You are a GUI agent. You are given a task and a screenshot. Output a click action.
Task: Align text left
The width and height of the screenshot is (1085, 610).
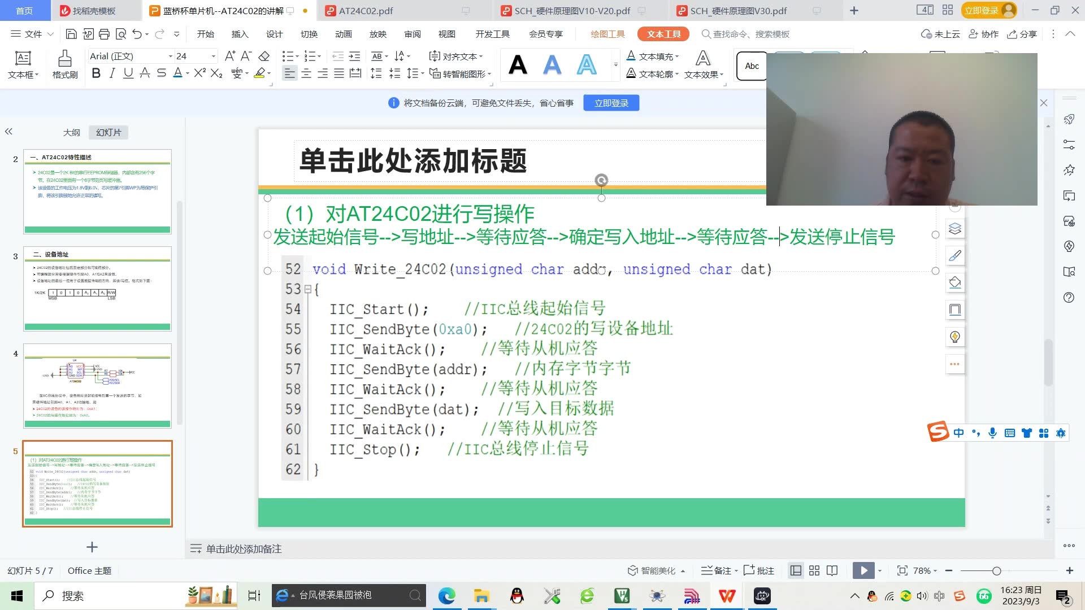(289, 73)
